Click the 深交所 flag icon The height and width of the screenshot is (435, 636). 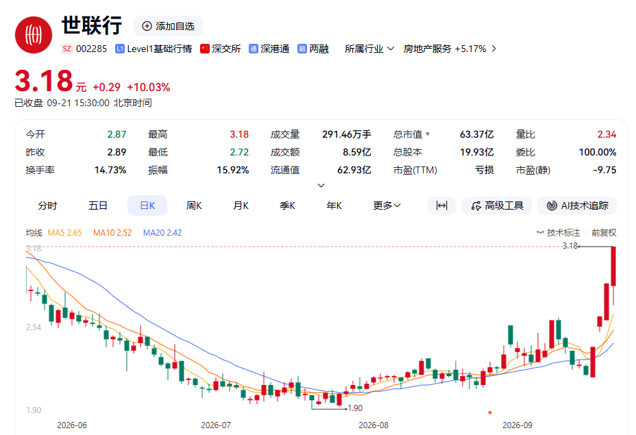pos(204,49)
